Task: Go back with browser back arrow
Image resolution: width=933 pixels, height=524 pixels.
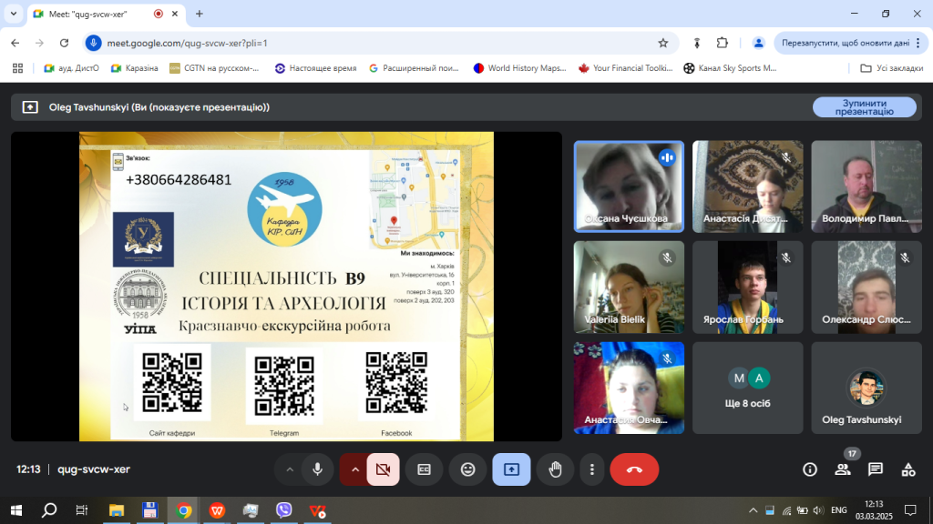Action: [15, 43]
